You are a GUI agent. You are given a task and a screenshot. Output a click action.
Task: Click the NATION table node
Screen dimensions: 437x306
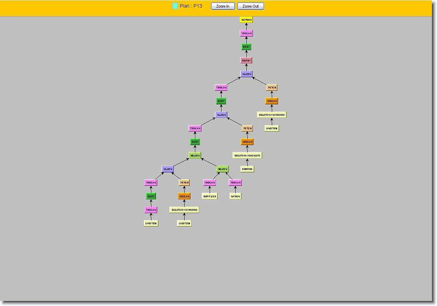click(x=235, y=196)
